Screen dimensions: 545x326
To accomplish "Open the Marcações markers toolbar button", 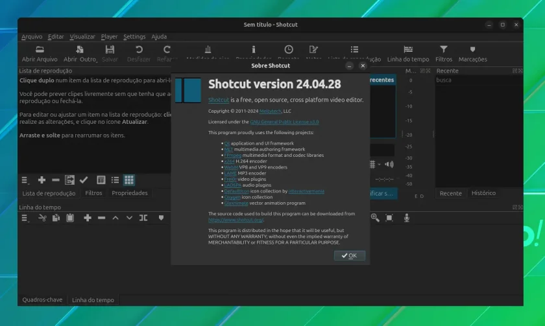I will pyautogui.click(x=472, y=54).
